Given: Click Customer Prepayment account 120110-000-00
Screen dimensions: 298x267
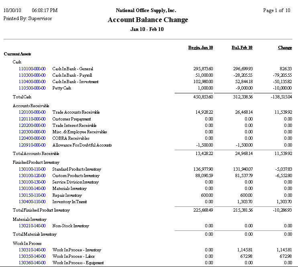Looking at the screenshot, I should point(32,119).
